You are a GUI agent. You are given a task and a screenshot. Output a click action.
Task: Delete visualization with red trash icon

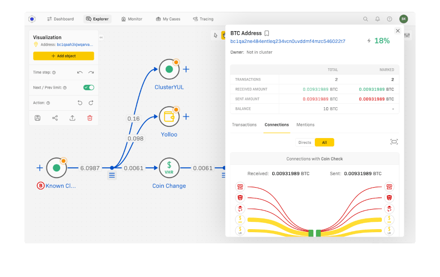(89, 118)
